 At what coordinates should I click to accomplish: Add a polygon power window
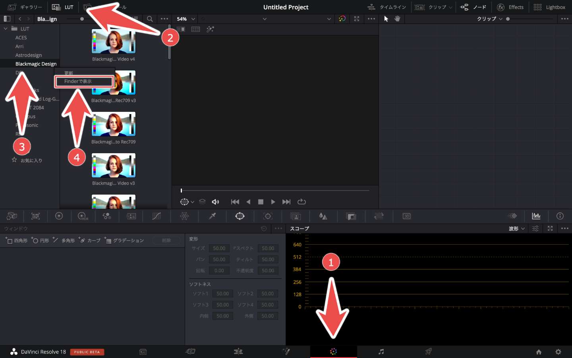[64, 240]
